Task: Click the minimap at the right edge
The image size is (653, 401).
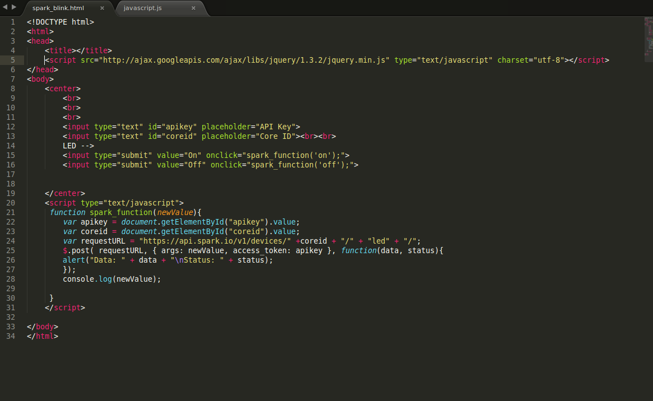Action: coord(649,40)
